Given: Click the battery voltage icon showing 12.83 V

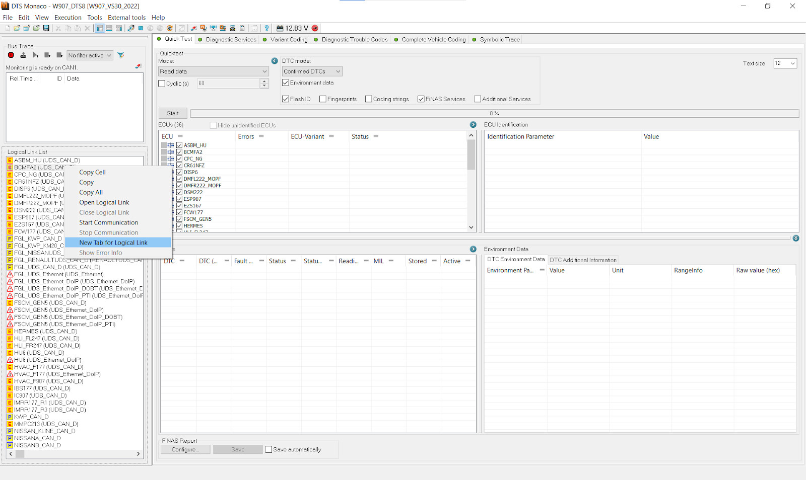Looking at the screenshot, I should [280, 28].
